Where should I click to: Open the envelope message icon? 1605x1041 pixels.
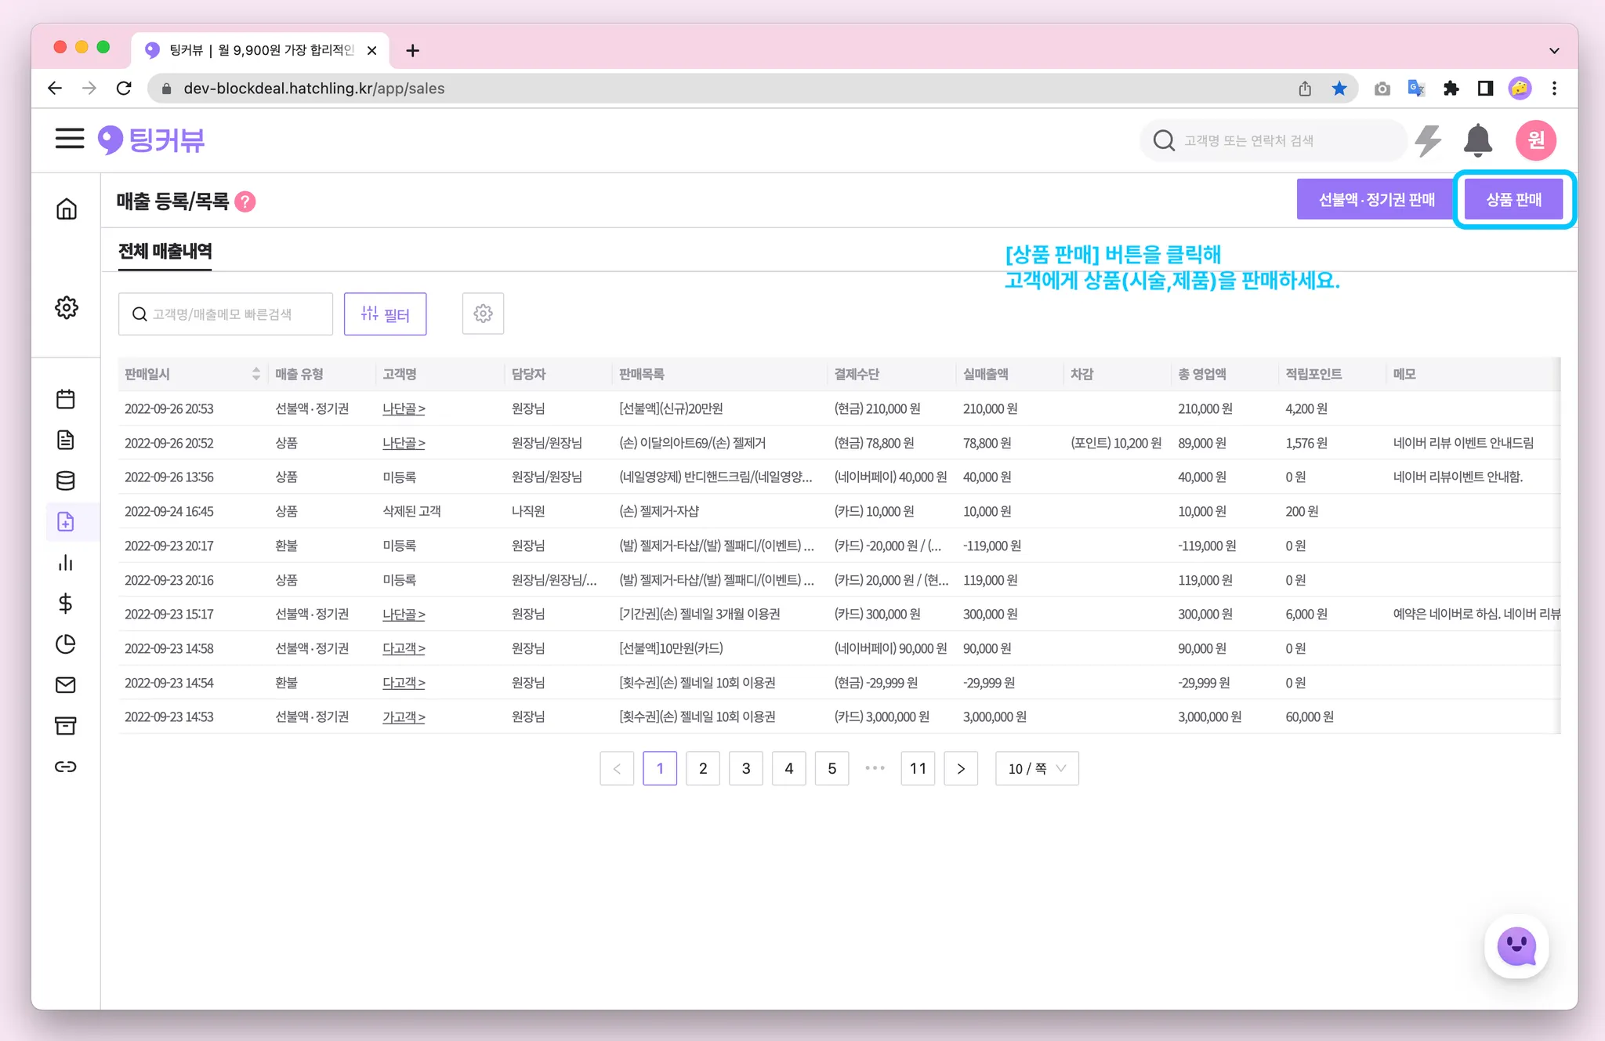[66, 685]
